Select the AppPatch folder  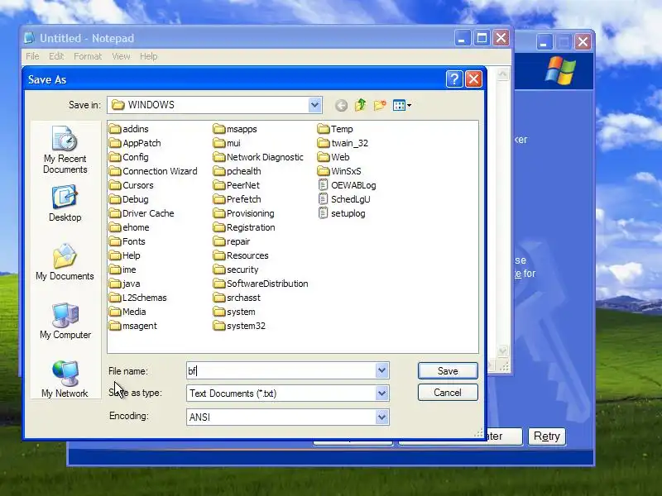pyautogui.click(x=135, y=143)
